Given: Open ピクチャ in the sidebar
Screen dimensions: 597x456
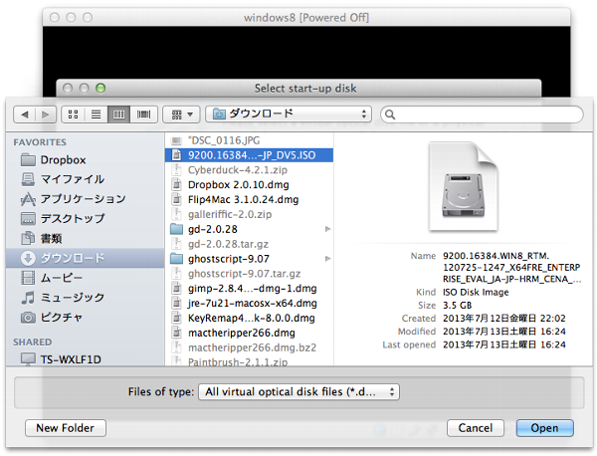Looking at the screenshot, I should click(x=85, y=318).
